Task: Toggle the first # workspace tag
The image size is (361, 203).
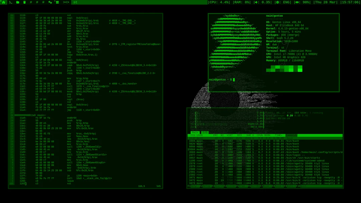Action: [x=31, y=2]
